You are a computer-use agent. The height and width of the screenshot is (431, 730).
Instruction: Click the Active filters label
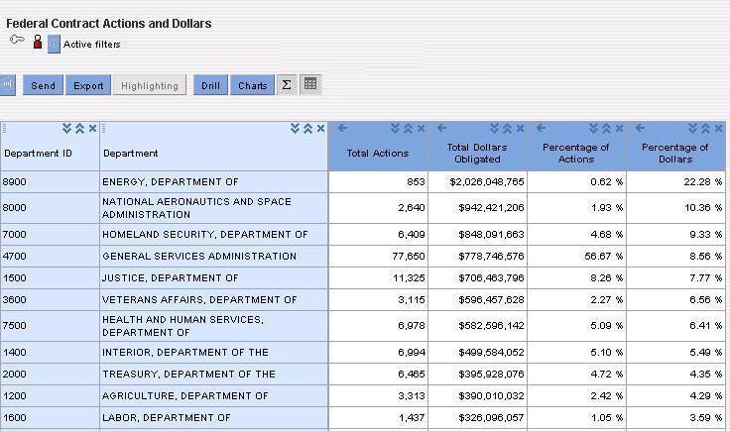pyautogui.click(x=91, y=45)
